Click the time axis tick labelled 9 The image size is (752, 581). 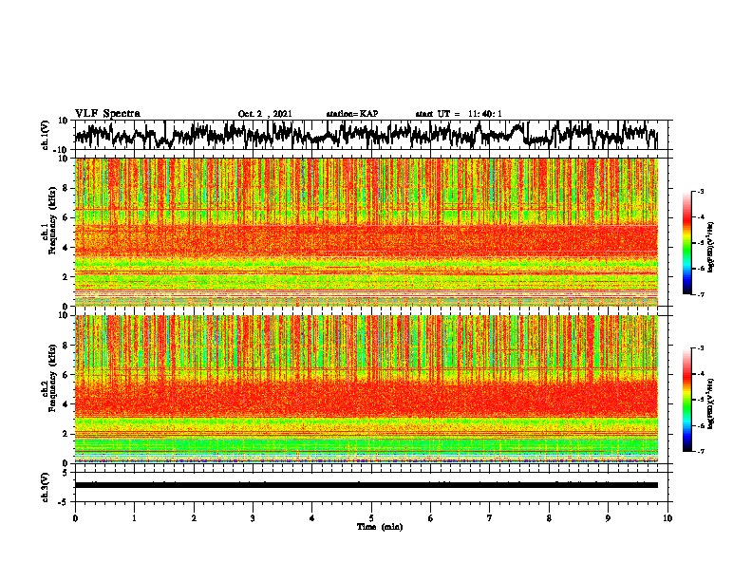coord(608,518)
